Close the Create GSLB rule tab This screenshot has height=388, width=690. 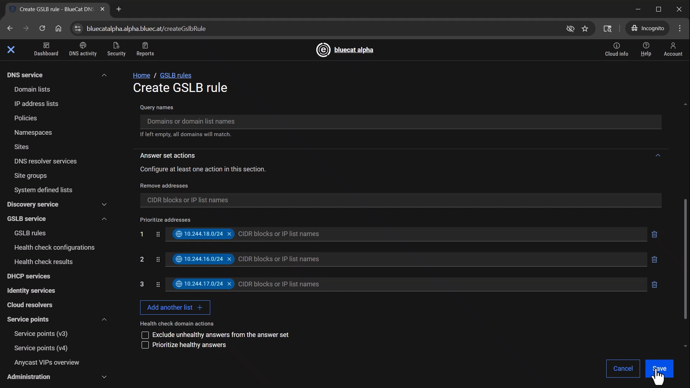pos(102,9)
